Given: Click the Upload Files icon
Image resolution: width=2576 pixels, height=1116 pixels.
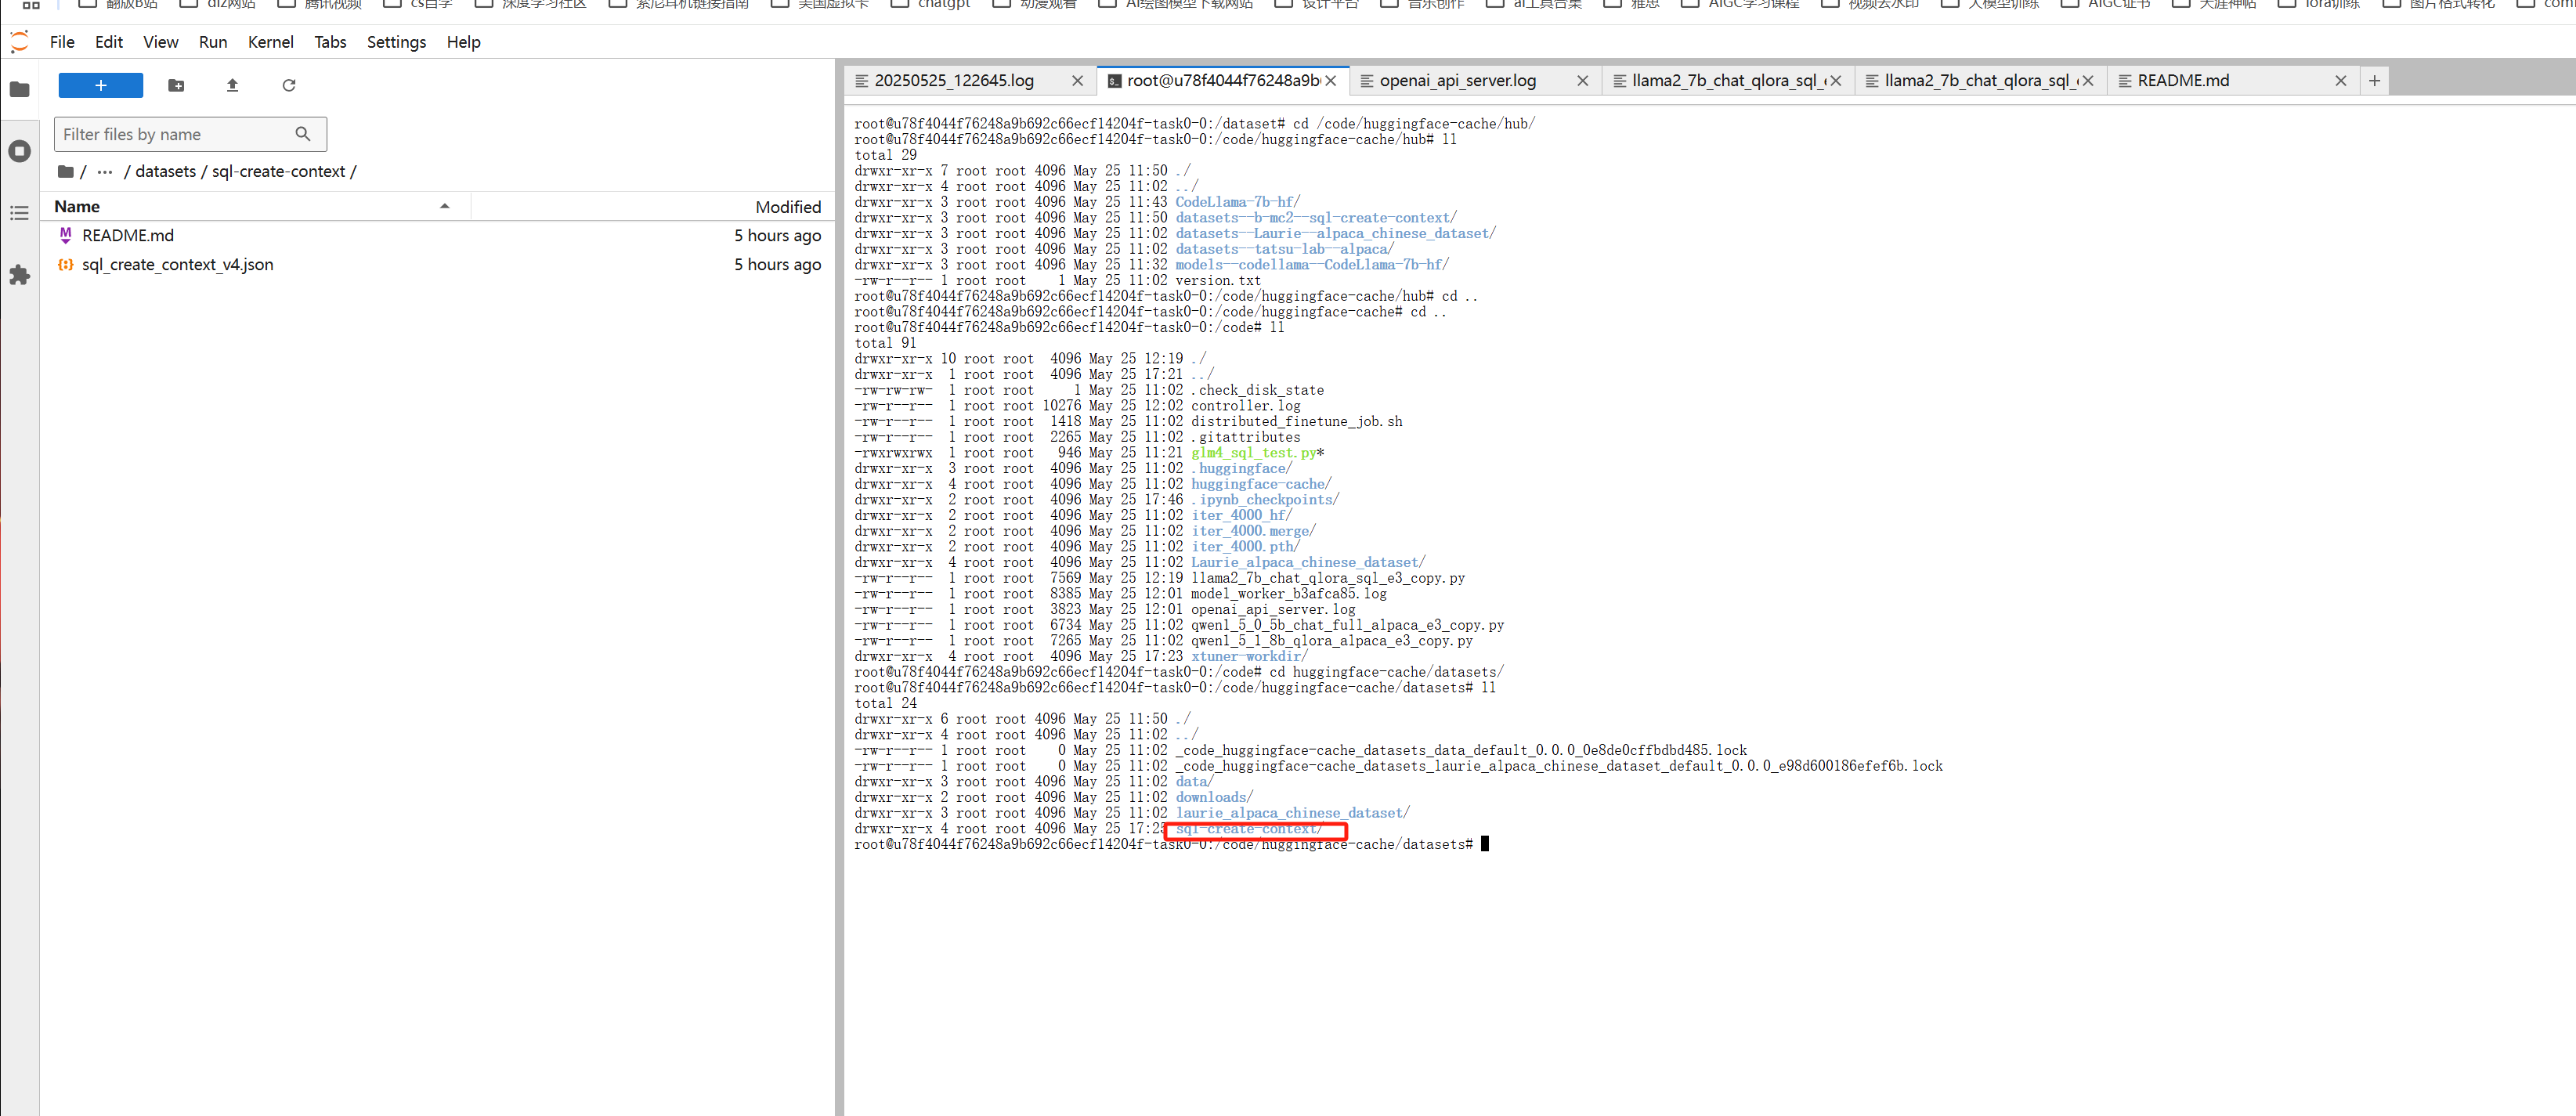Looking at the screenshot, I should coord(232,85).
